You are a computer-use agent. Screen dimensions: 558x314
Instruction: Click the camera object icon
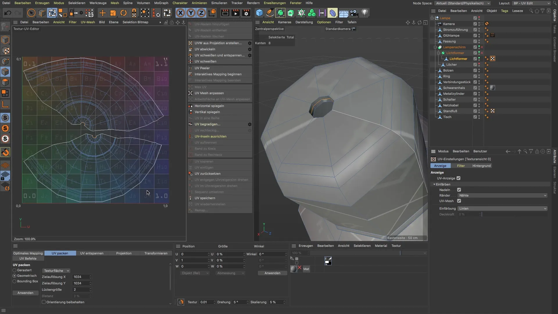(x=354, y=13)
